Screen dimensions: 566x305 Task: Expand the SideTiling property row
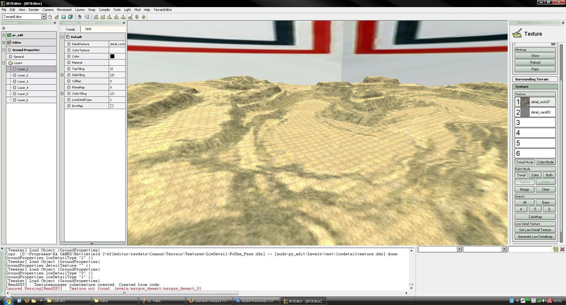point(62,75)
